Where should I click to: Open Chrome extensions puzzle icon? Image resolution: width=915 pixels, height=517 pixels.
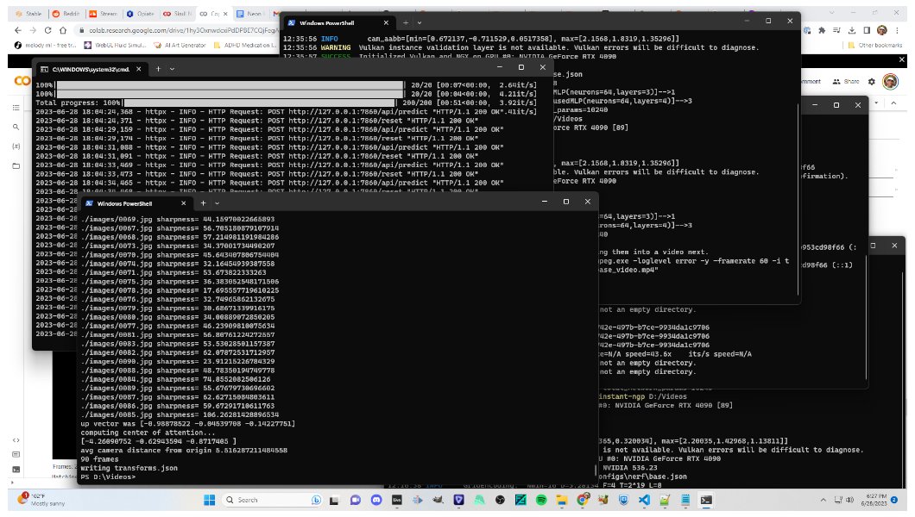(x=822, y=30)
